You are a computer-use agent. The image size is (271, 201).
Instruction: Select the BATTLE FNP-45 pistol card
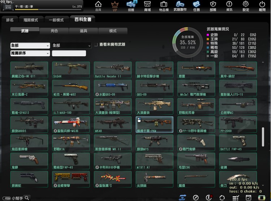(x=238, y=143)
